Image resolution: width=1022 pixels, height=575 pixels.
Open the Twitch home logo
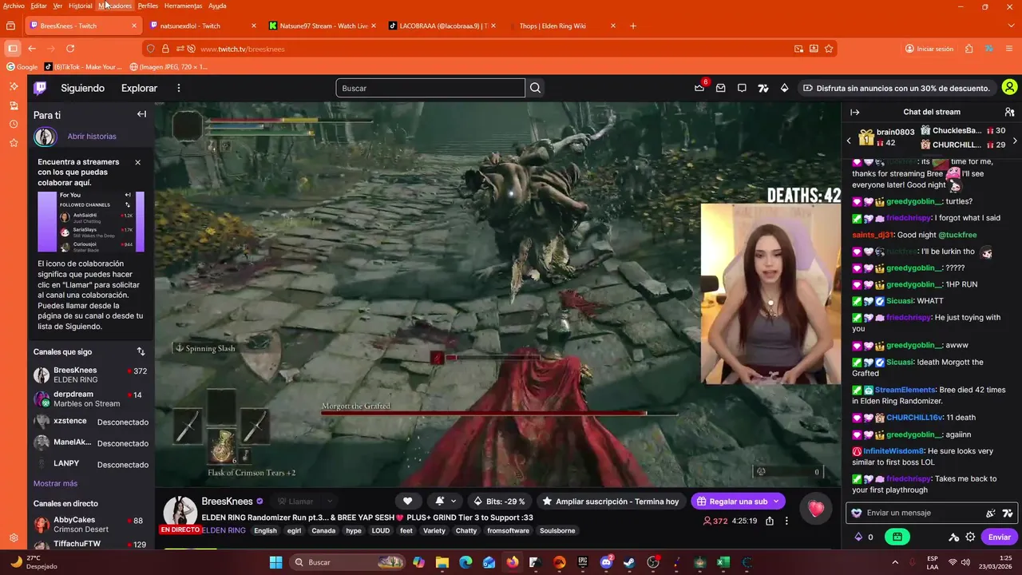(40, 88)
